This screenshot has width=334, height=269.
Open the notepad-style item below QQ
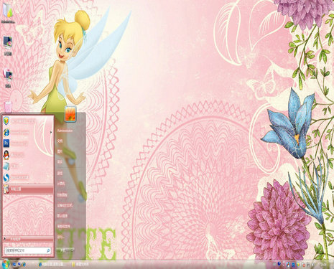click(27, 166)
